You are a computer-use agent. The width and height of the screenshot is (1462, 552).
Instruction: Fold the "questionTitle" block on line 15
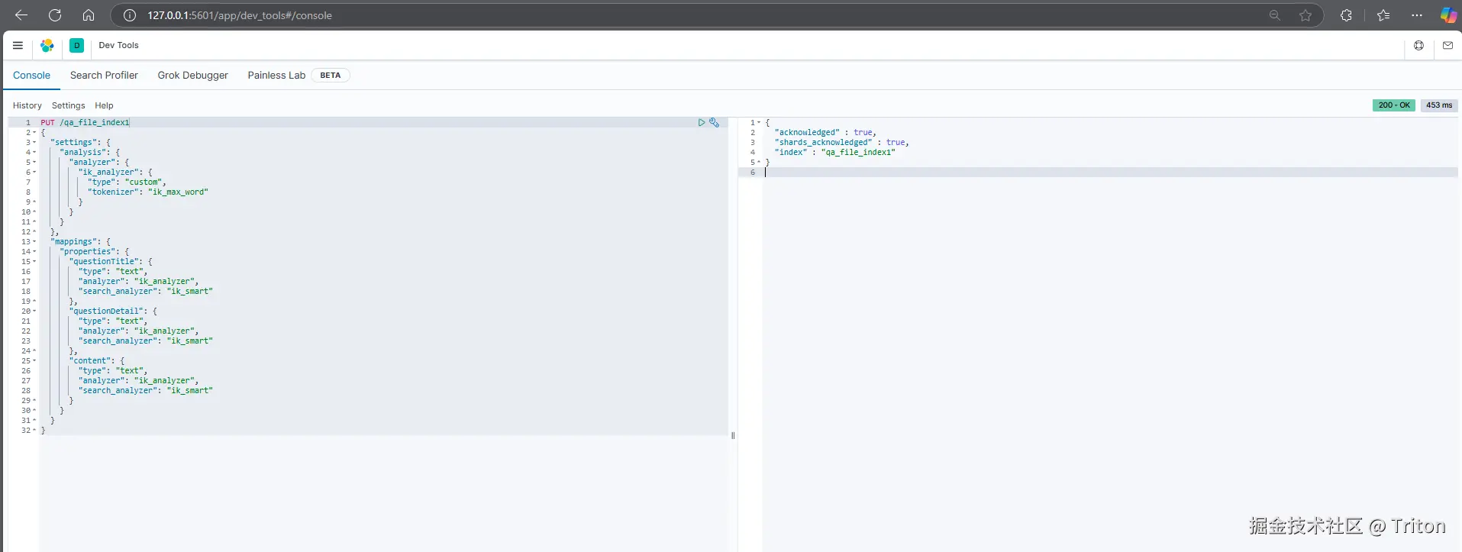click(34, 262)
